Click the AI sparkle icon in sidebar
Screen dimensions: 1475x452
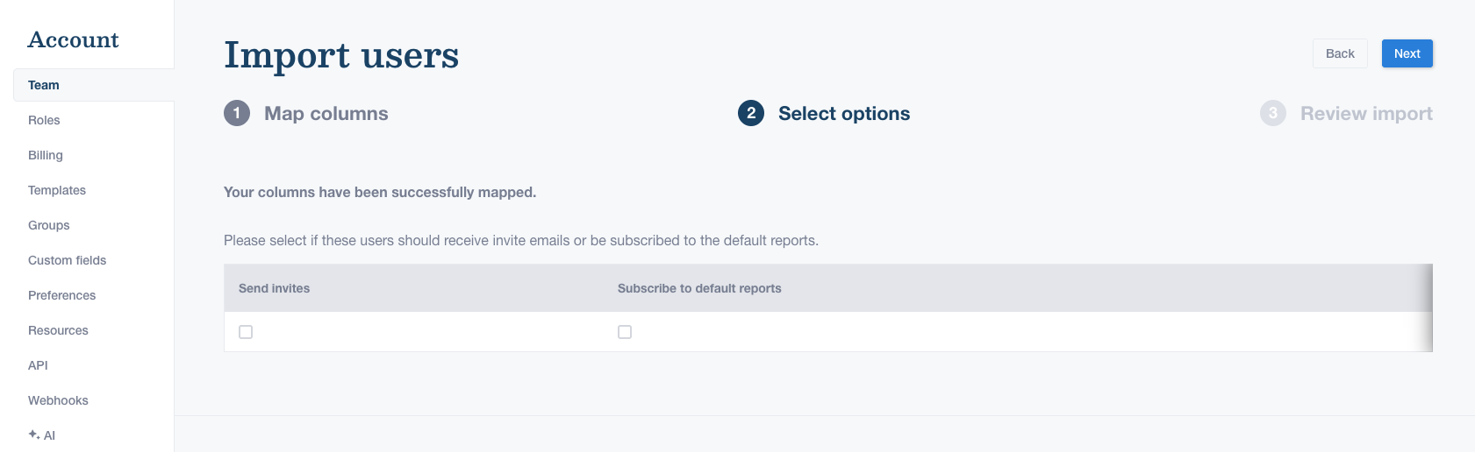point(33,434)
